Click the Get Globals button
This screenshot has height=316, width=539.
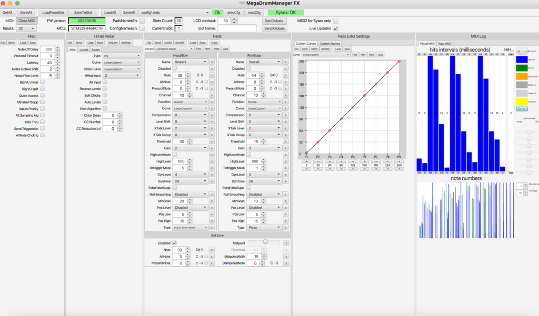point(274,21)
